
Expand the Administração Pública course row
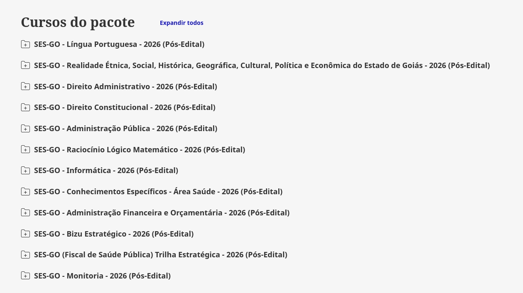(x=125, y=129)
